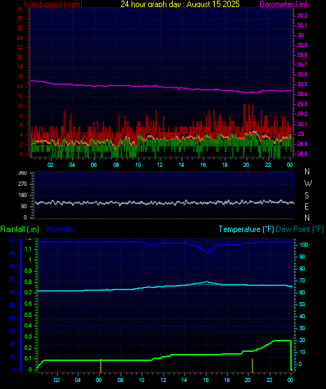This screenshot has height=389, width=326.
Task: Click the 10 mph windspeed scale value
Action: [20, 106]
